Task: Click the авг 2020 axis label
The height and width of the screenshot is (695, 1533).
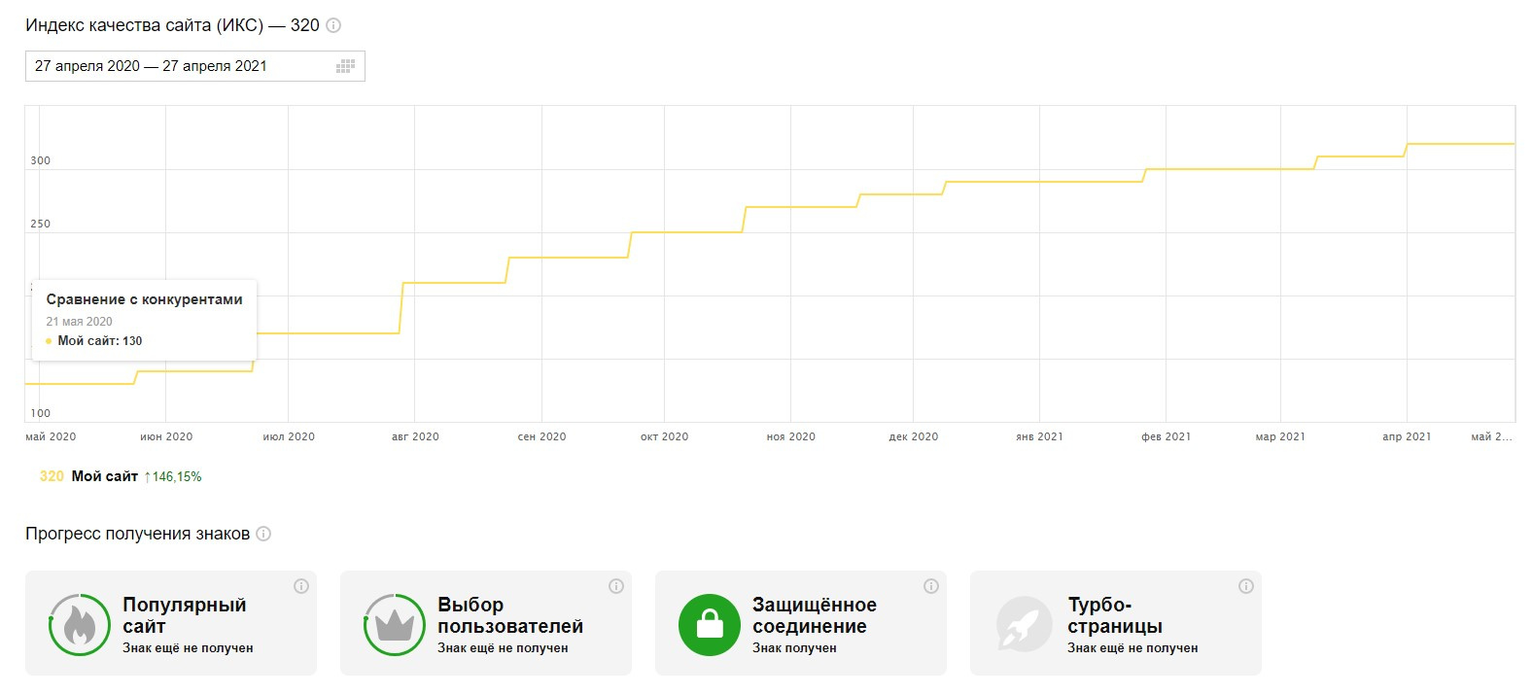Action: pos(415,436)
